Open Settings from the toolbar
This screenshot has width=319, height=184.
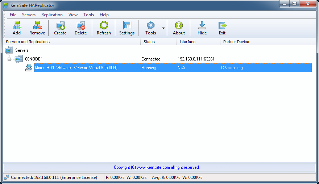tap(127, 28)
